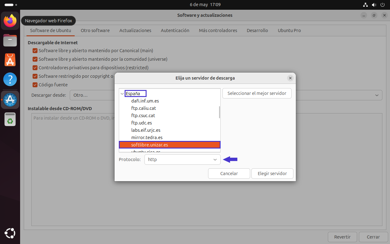This screenshot has height=244, width=390.
Task: Show applications with Ubuntu logo button
Action: coord(10,234)
